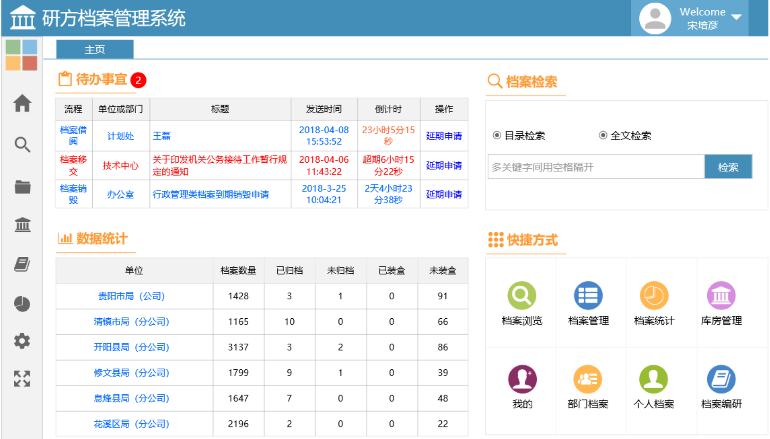Click the 超期6小时15分22秒 countdown cell
Viewport: 770px width, 439px height.
(x=388, y=165)
